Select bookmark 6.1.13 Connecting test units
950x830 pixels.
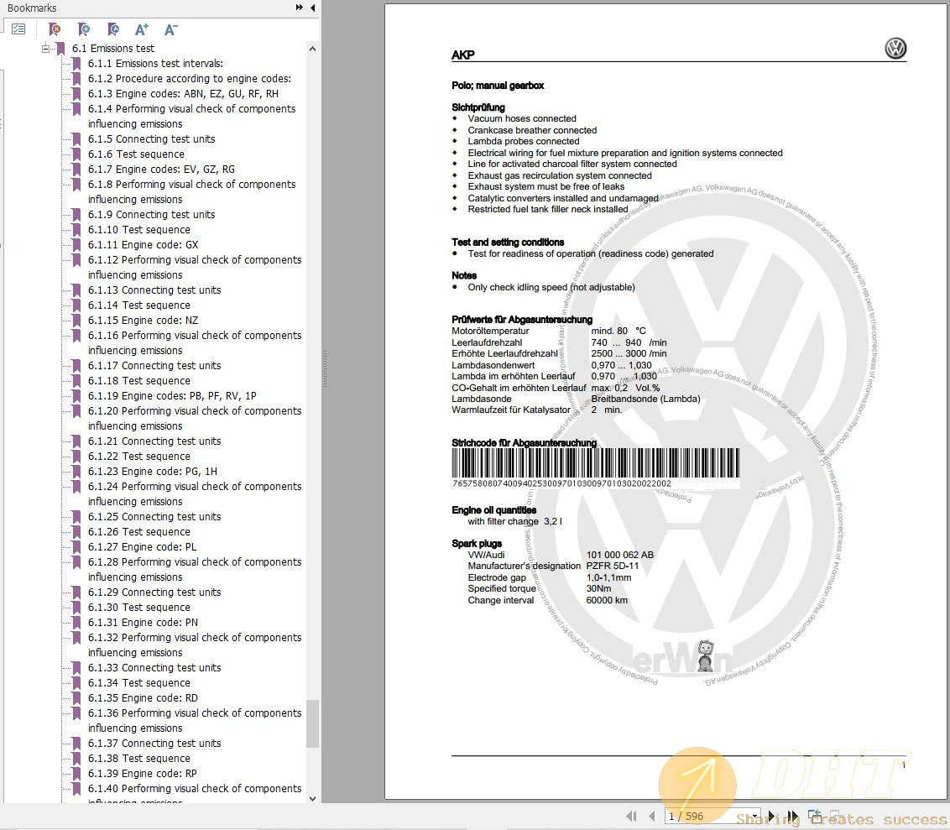pyautogui.click(x=154, y=290)
